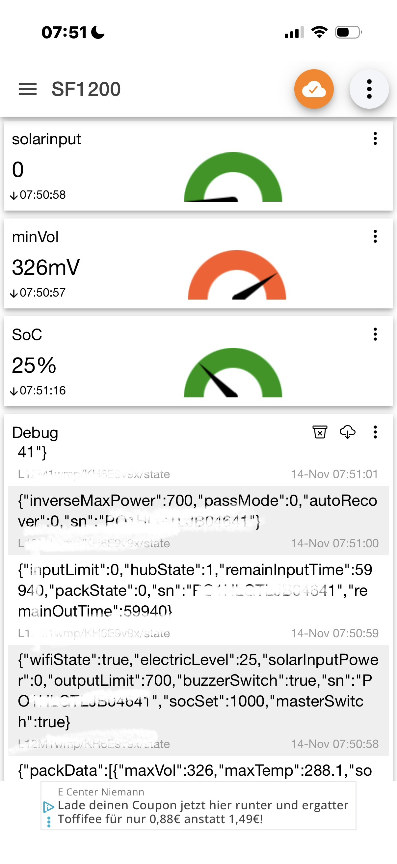Open the hamburger navigation menu
The width and height of the screenshot is (397, 864).
[27, 89]
